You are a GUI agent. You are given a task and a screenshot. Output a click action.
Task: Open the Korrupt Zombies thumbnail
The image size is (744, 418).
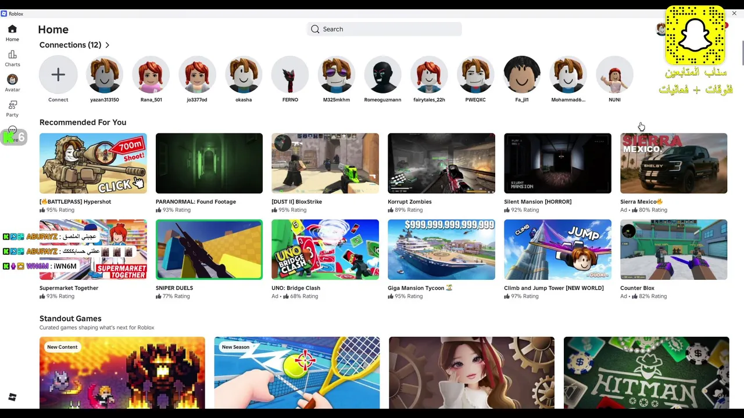pos(441,163)
